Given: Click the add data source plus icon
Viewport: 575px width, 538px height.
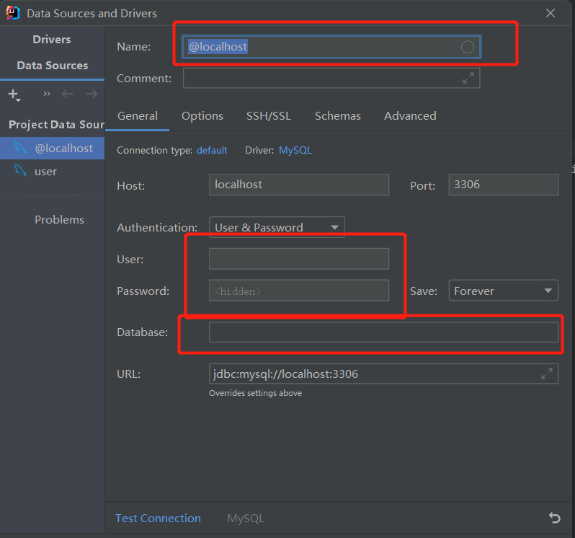Looking at the screenshot, I should (x=14, y=94).
